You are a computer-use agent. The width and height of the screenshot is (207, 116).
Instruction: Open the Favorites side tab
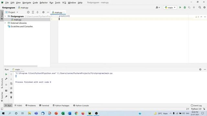pyautogui.click(x=2, y=97)
